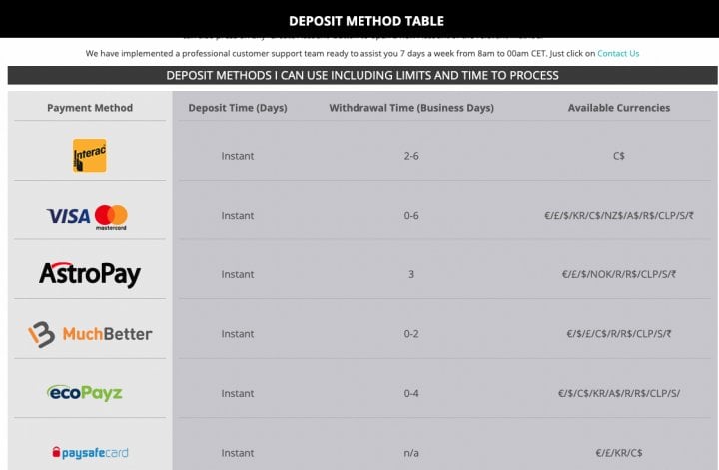Click ecoPayz's 0-4 withdrawal time cell
Screen dimensions: 719x470
point(411,393)
